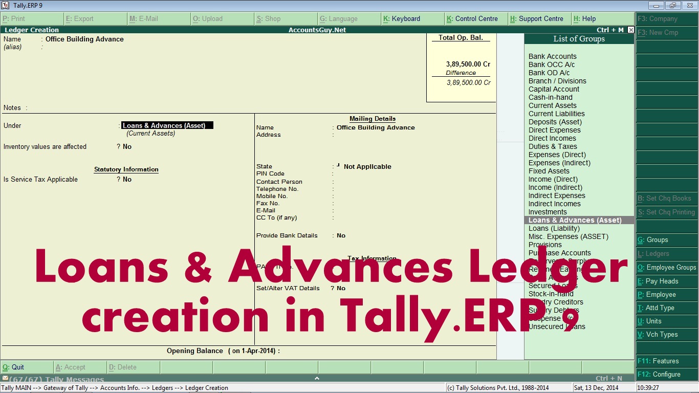
Task: Open Employee Groups from the side panel
Action: 667,268
